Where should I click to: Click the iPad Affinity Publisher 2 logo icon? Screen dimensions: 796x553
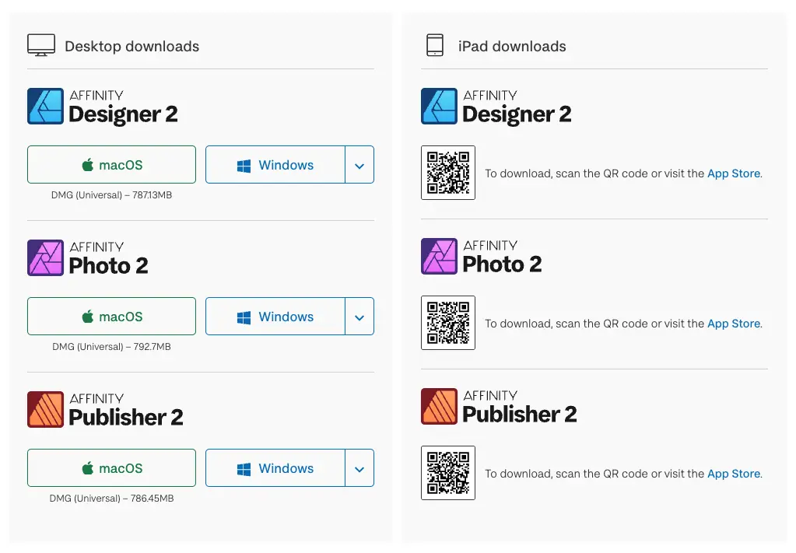[439, 406]
